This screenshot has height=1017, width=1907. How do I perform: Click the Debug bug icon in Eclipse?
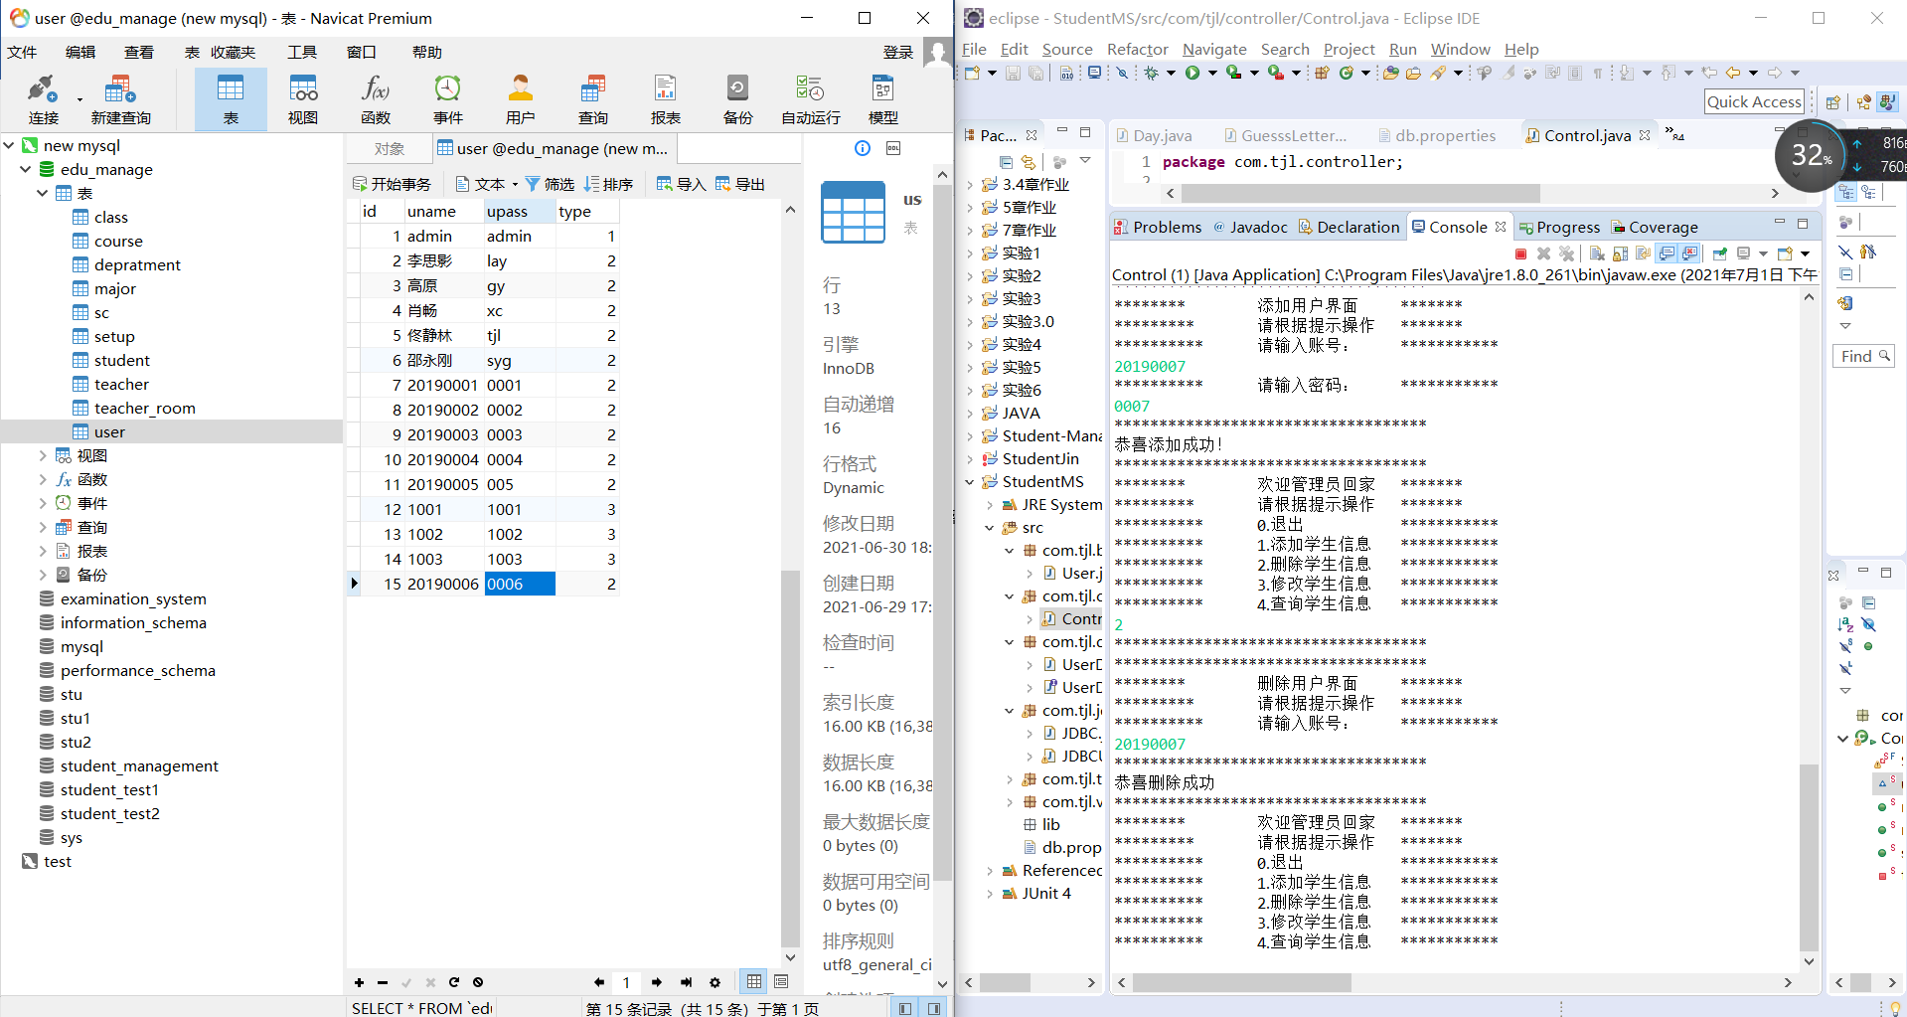coord(1151,73)
